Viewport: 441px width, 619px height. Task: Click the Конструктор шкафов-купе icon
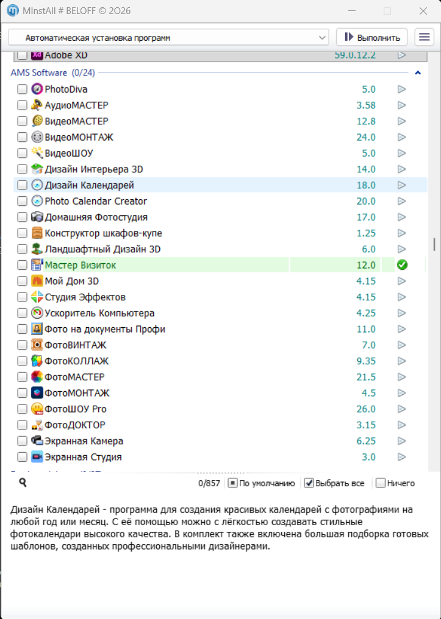tap(37, 233)
